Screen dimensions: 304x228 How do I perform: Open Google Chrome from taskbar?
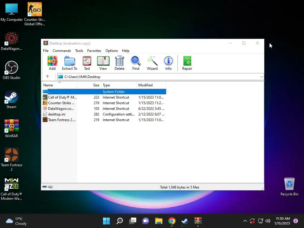click(172, 221)
